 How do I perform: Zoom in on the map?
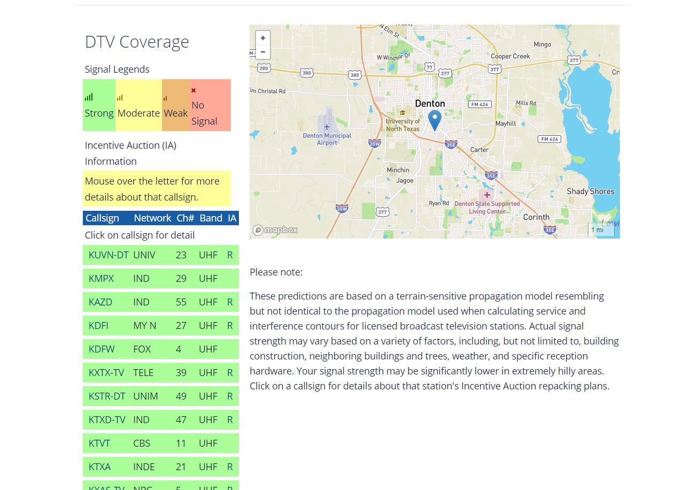(x=263, y=39)
